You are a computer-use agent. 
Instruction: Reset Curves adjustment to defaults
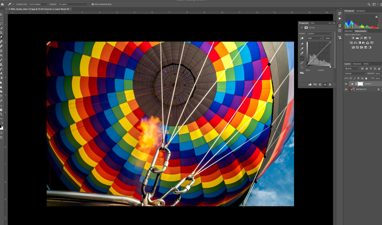[320, 84]
